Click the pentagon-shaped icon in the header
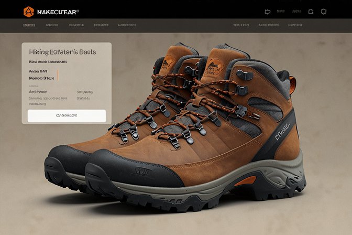Image resolution: width=352 pixels, height=235 pixels. click(x=311, y=10)
